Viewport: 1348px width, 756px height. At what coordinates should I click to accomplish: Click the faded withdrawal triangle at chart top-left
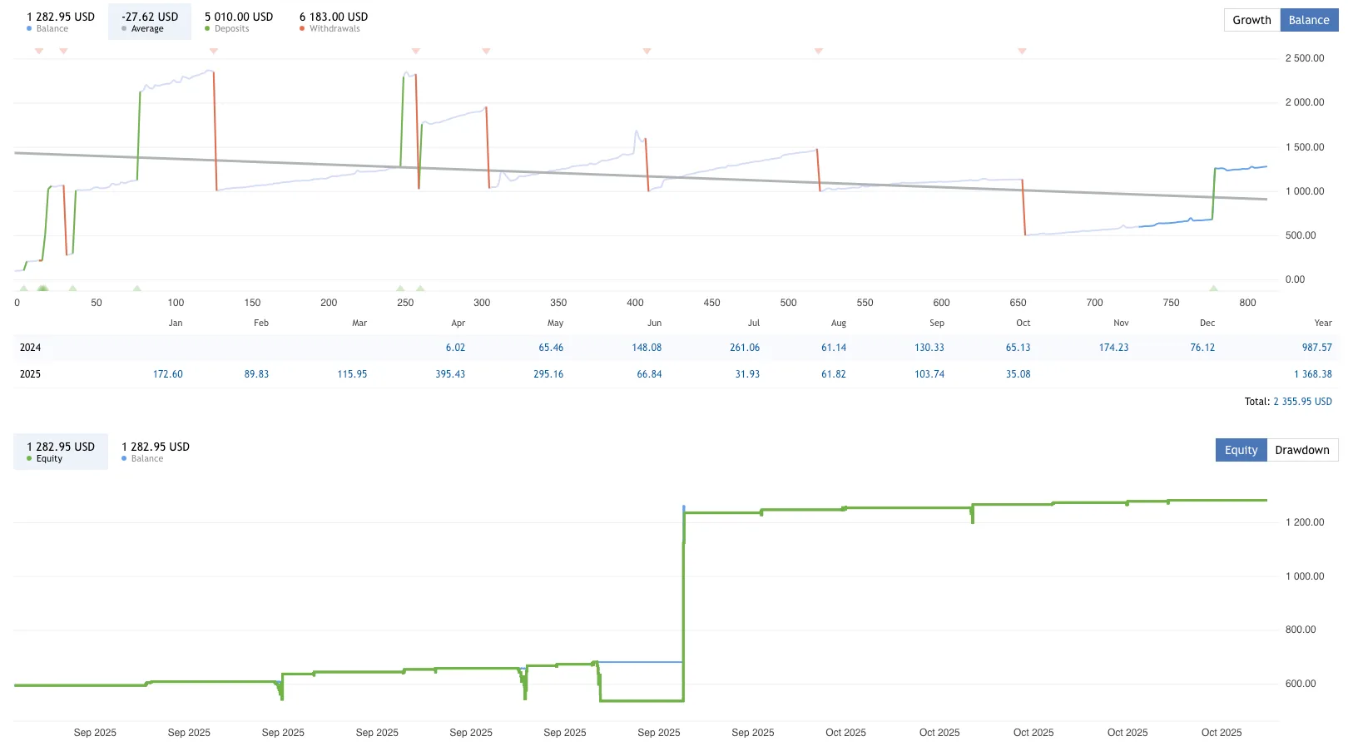pyautogui.click(x=38, y=50)
